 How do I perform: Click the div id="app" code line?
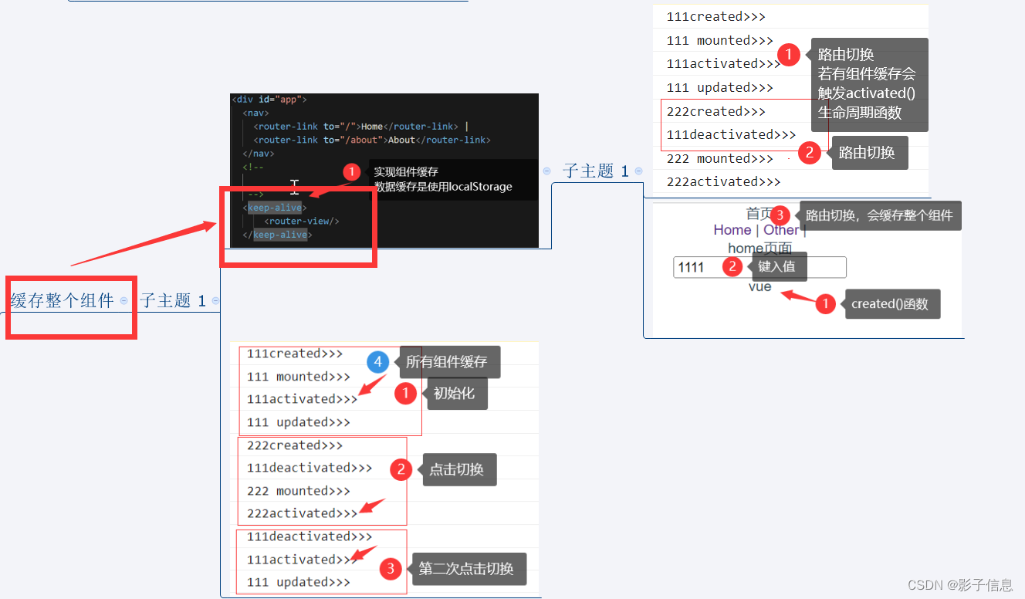[269, 100]
